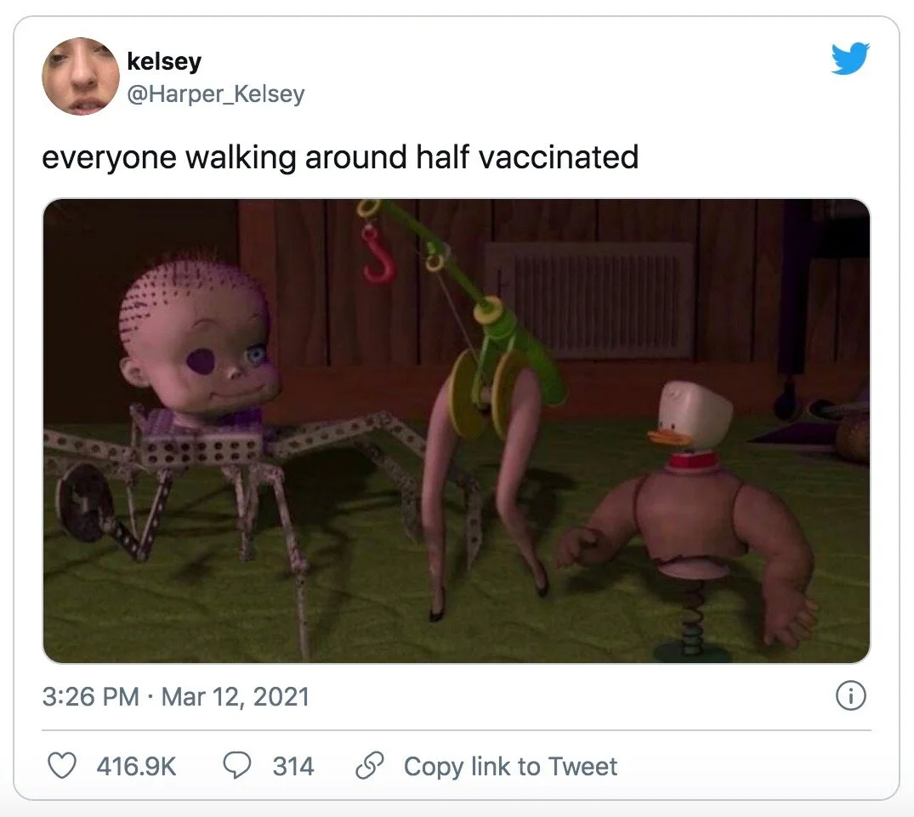This screenshot has width=914, height=817.
Task: Open the @Harper_Kelsey handle link
Action: point(216,94)
